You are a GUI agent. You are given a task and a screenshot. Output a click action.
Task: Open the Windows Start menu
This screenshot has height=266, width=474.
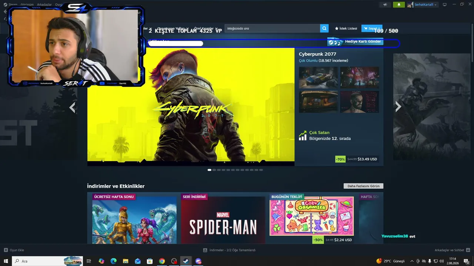pos(6,261)
